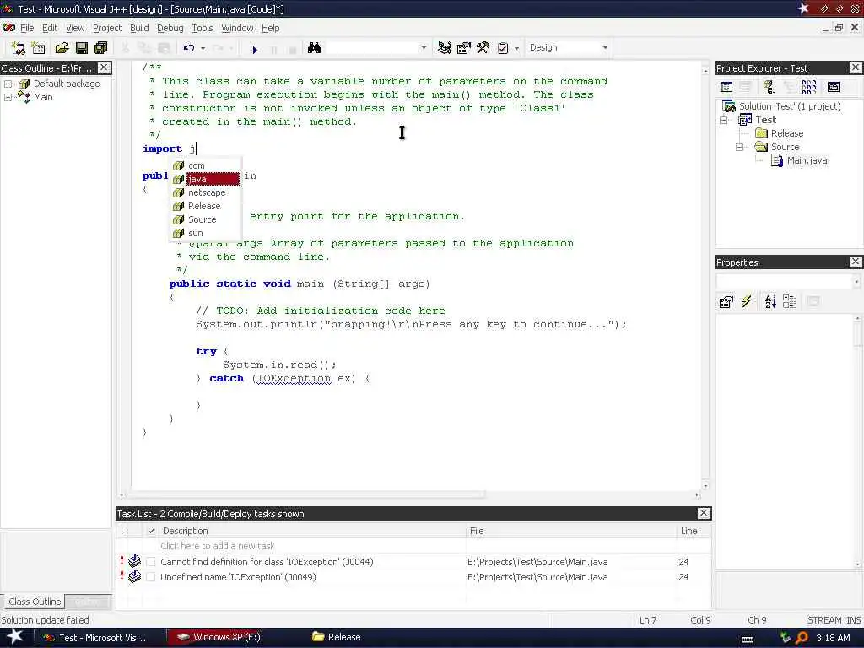Click the Alphabetic sort A-Z icon

(770, 301)
